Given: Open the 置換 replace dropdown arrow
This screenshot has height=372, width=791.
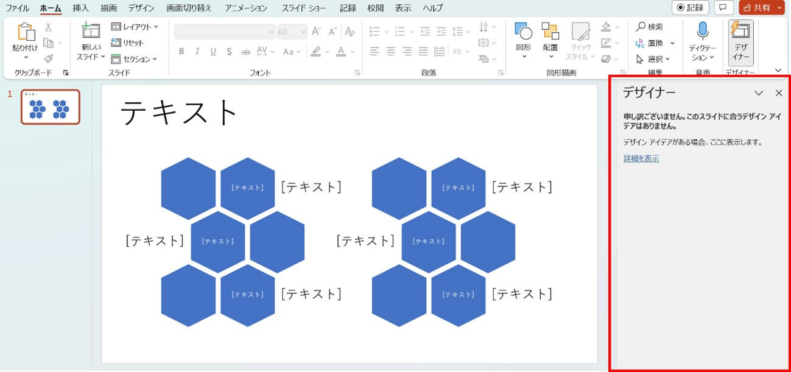Looking at the screenshot, I should tap(672, 43).
